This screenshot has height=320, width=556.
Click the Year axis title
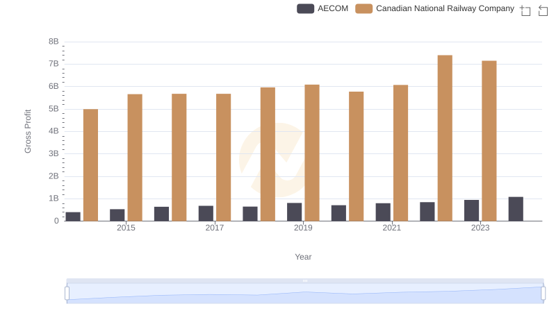click(x=303, y=257)
